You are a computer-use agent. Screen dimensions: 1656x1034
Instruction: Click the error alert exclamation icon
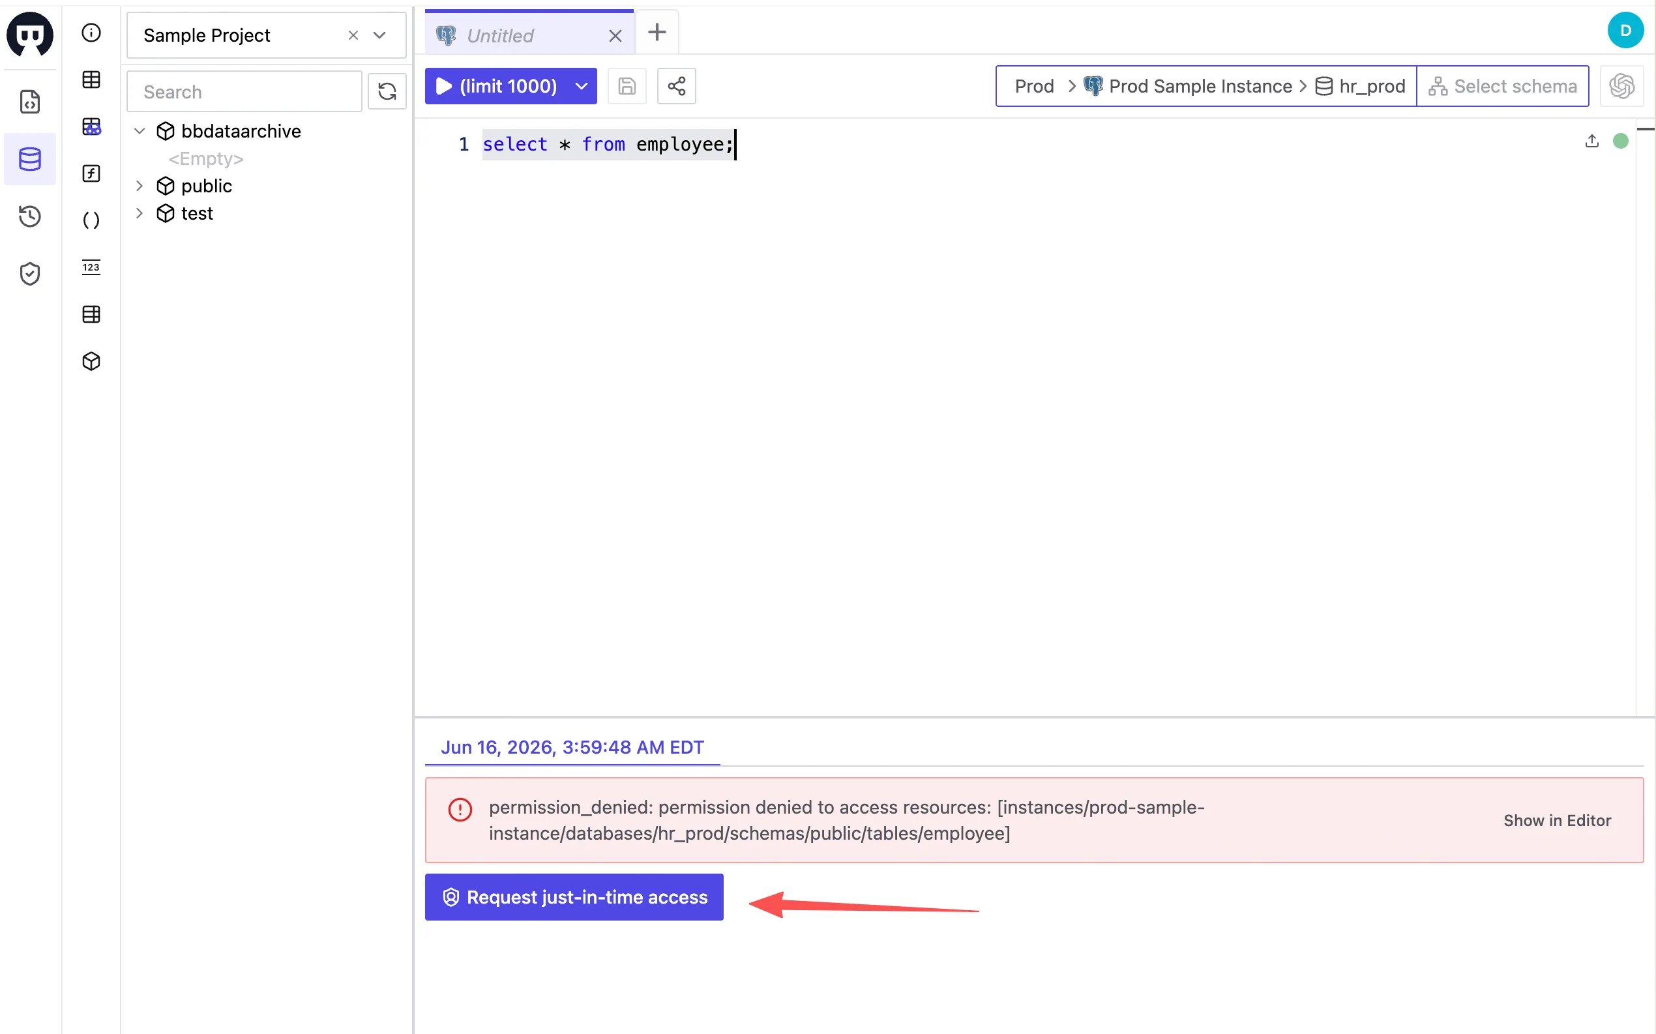pyautogui.click(x=460, y=810)
